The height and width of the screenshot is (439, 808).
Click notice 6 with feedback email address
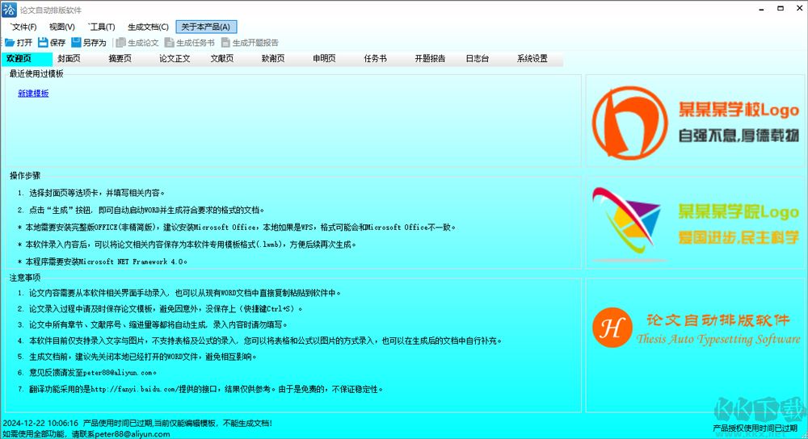click(x=86, y=373)
